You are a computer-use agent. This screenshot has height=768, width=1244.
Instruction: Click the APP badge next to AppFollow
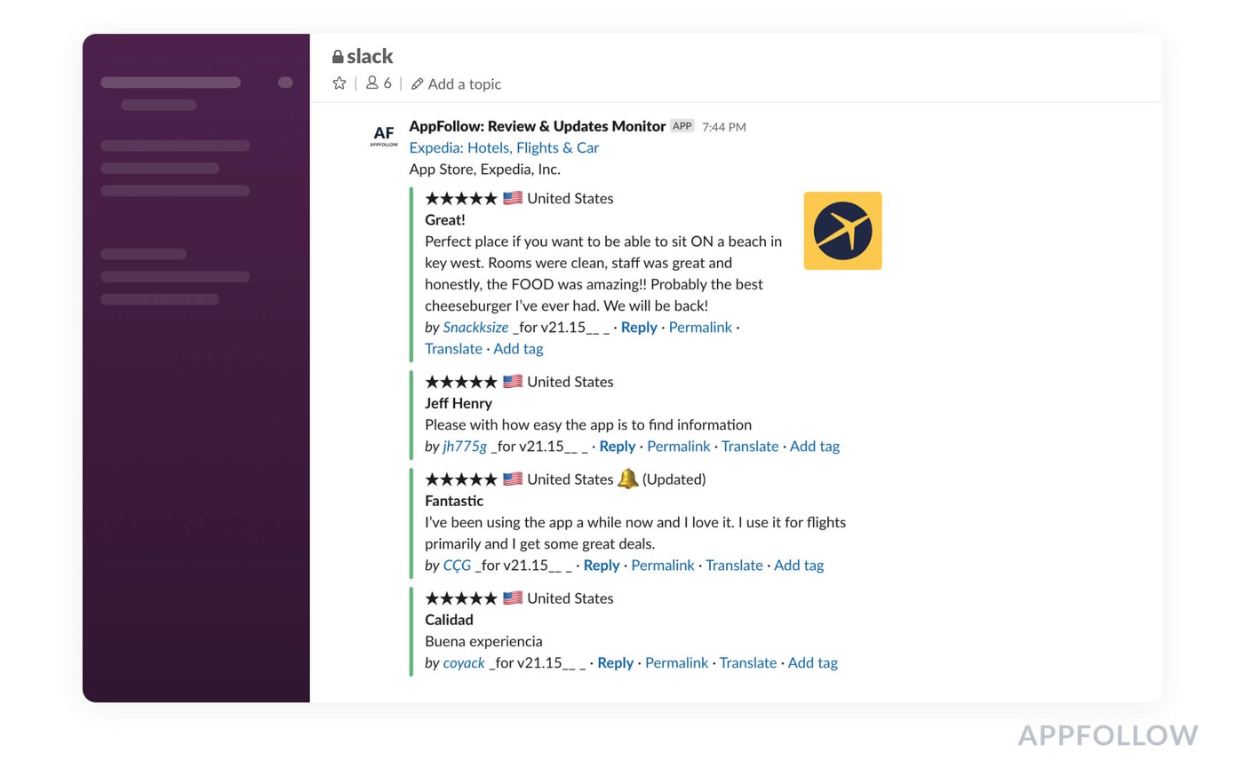point(682,126)
